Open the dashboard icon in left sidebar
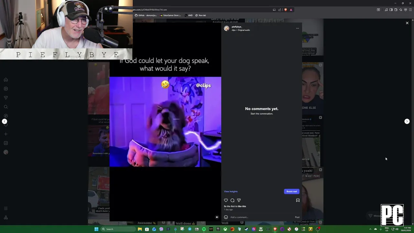This screenshot has height=233, width=414. pyautogui.click(x=6, y=143)
